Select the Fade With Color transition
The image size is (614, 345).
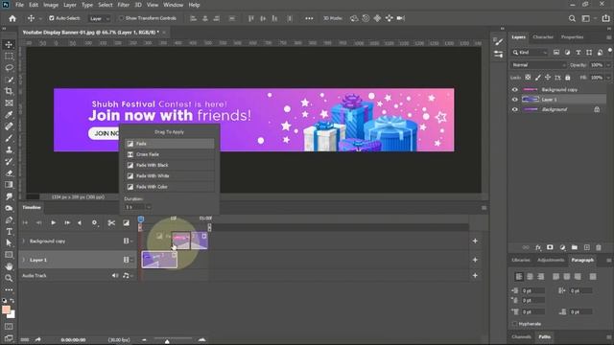170,187
